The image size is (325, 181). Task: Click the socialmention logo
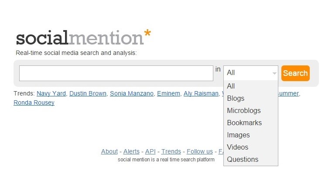point(83,38)
